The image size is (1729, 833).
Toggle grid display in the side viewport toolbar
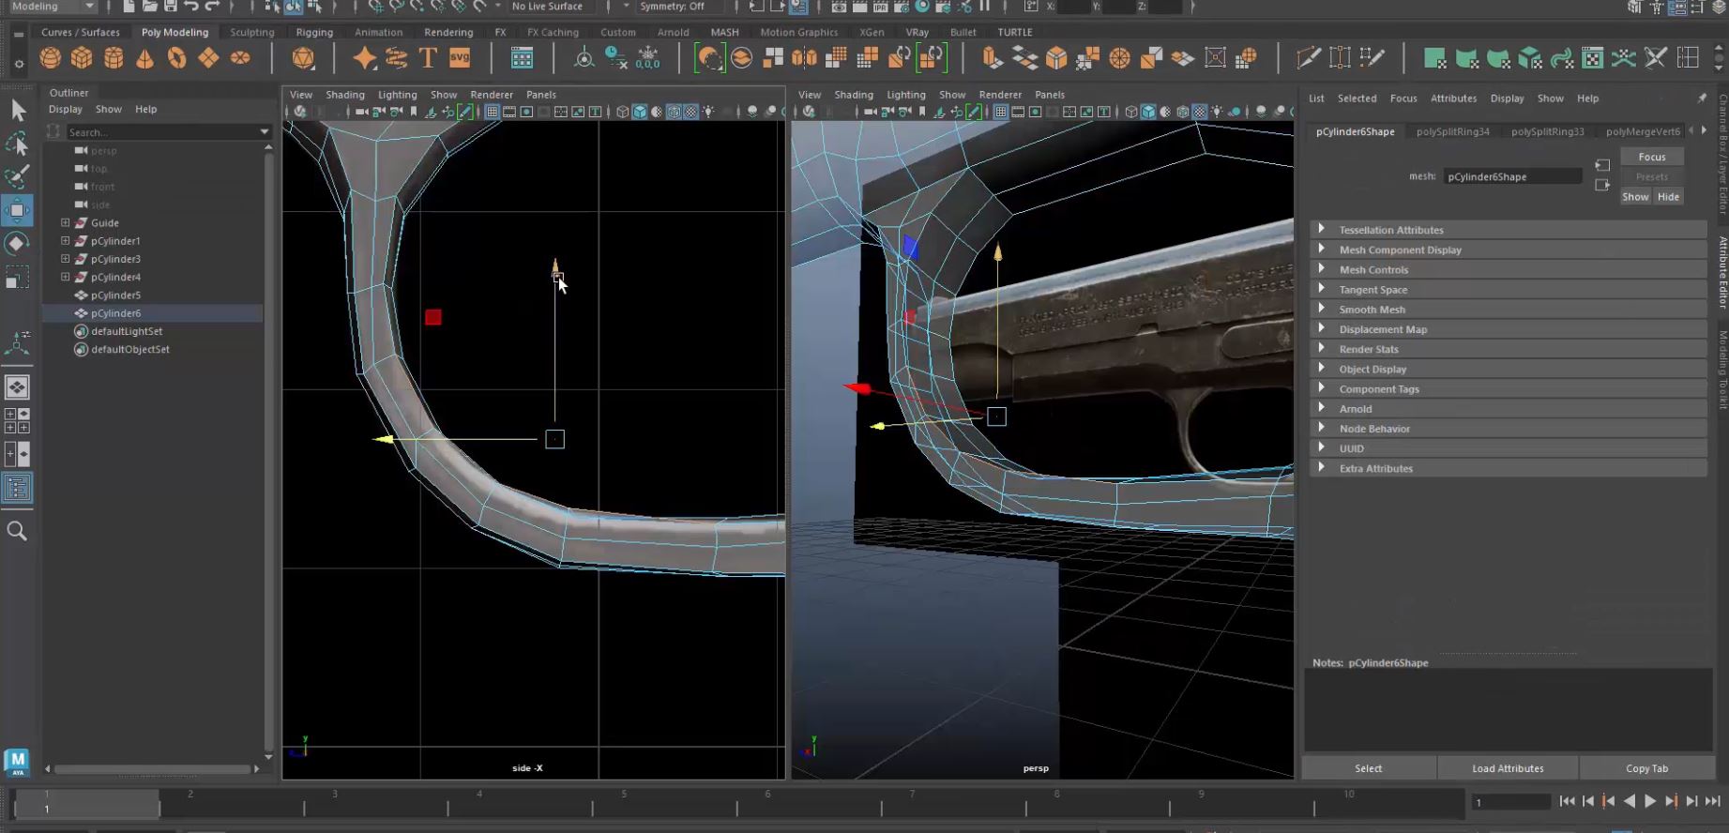pyautogui.click(x=492, y=112)
